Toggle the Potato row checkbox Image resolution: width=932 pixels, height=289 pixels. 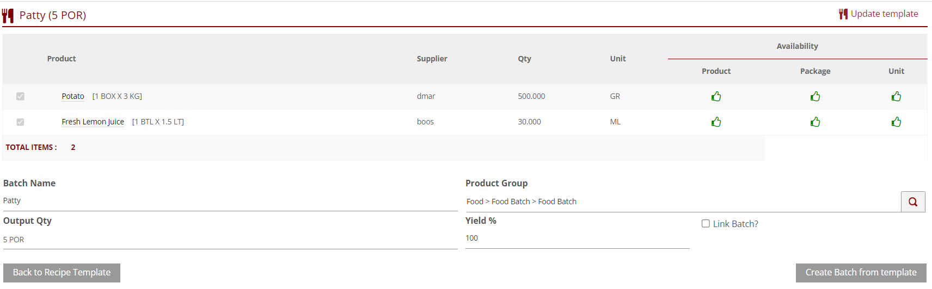20,97
